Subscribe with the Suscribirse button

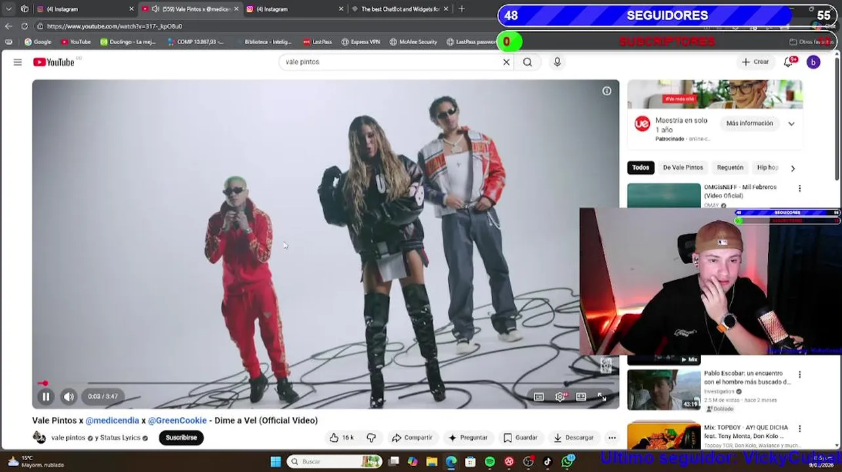(181, 437)
